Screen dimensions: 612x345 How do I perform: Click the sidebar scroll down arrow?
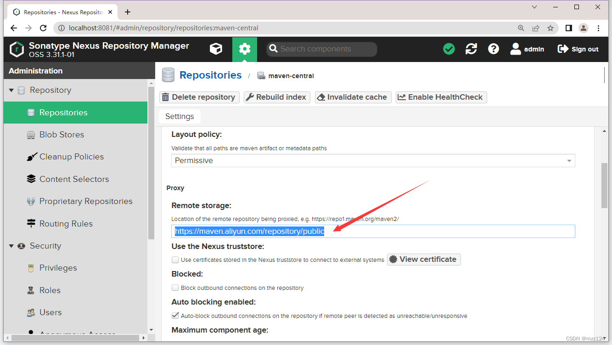(x=152, y=330)
